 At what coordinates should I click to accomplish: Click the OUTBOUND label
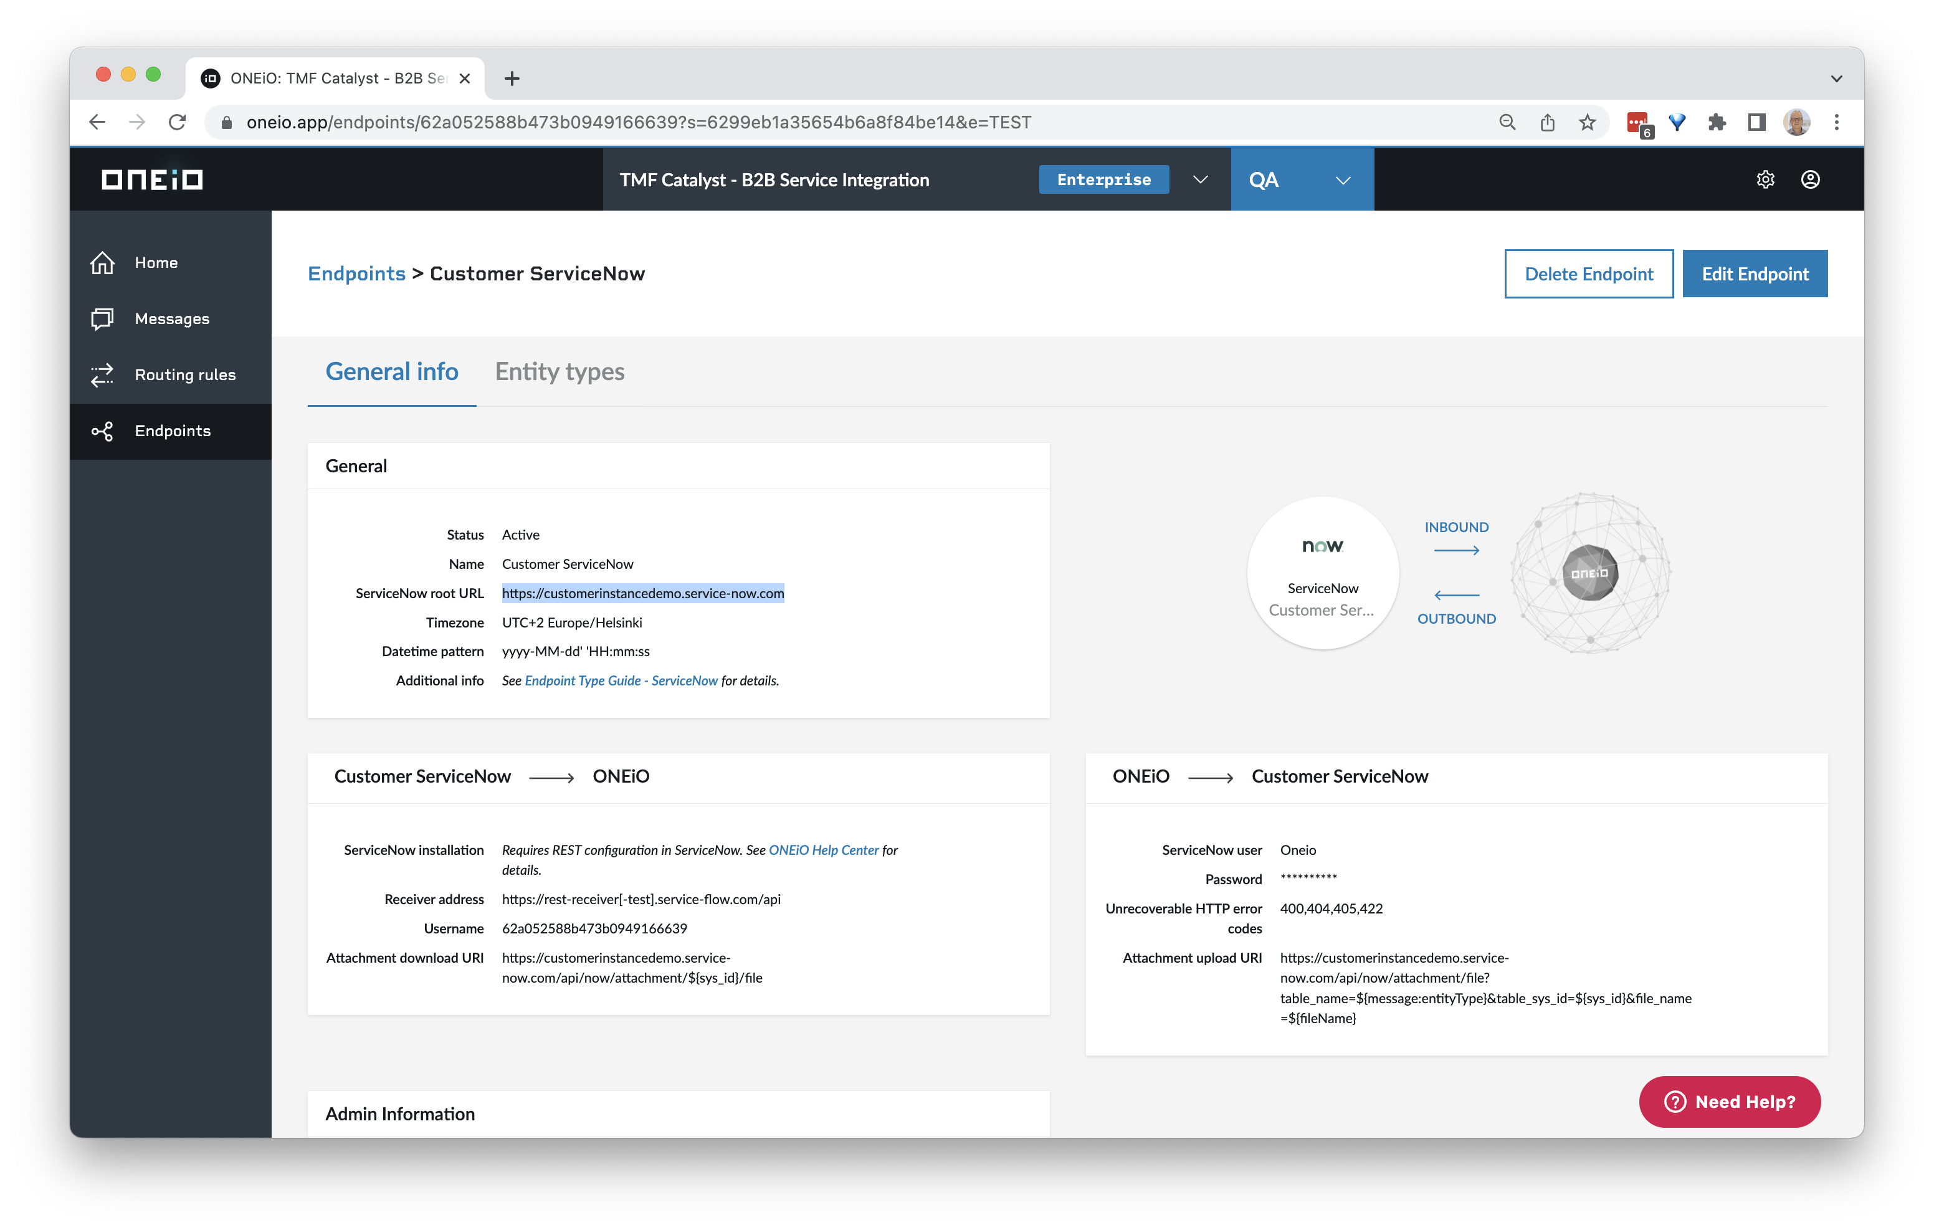click(x=1456, y=619)
